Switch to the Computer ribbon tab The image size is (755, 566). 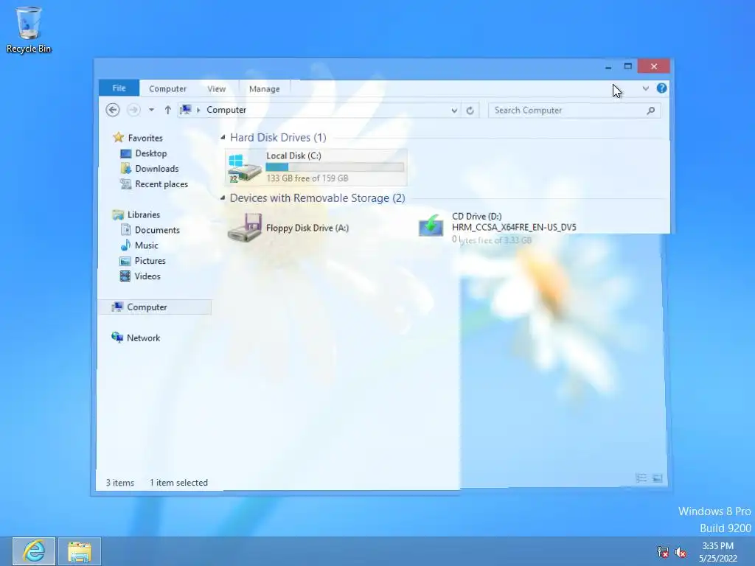coord(167,88)
